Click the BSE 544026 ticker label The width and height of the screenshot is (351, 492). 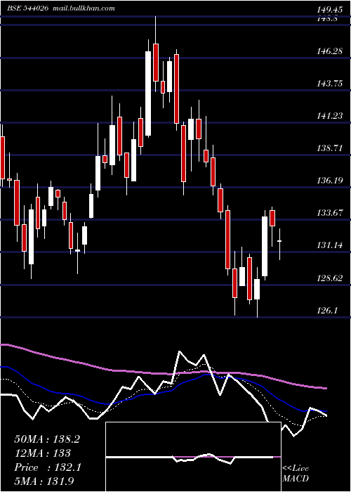(x=27, y=8)
